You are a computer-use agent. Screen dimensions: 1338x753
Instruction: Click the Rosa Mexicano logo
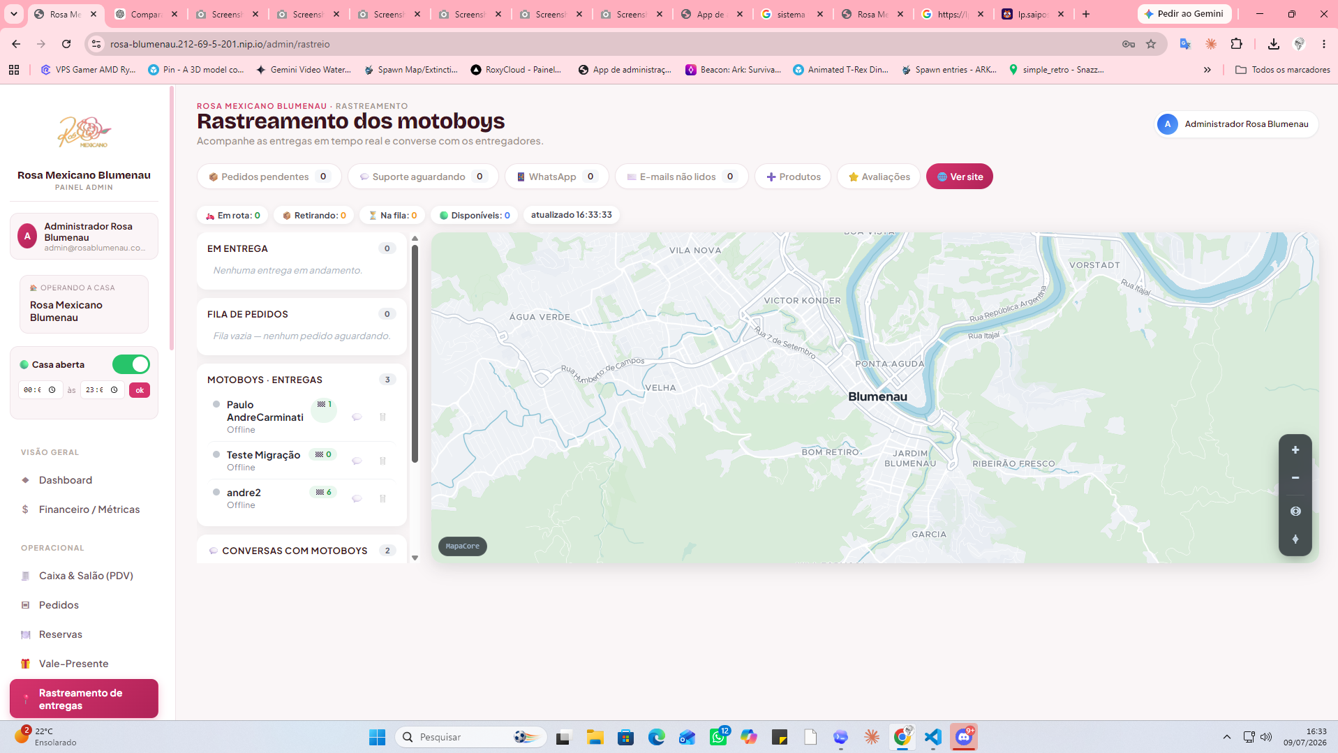click(84, 131)
